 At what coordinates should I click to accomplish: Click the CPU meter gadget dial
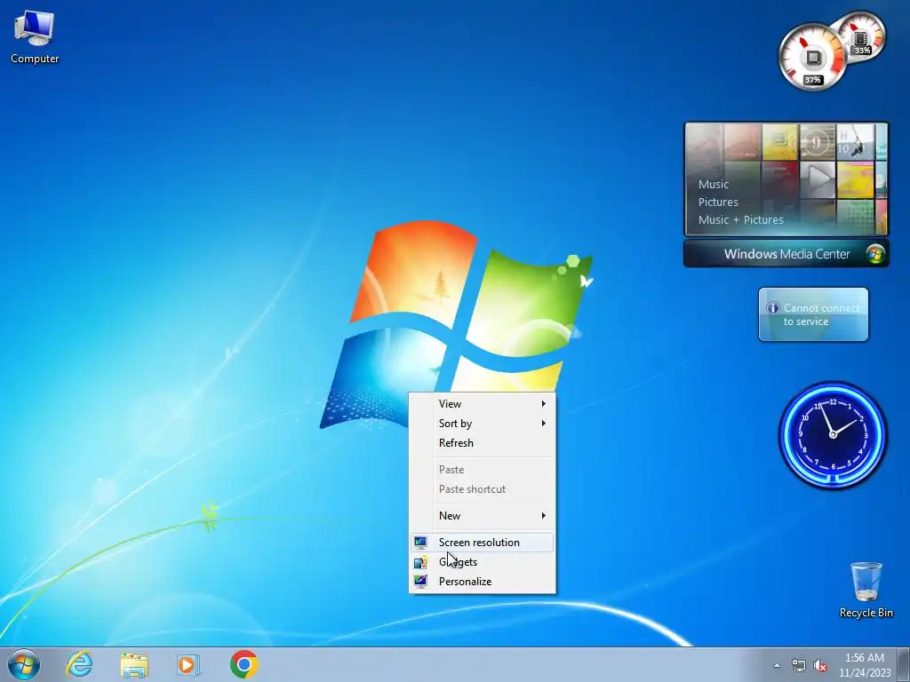tap(812, 57)
